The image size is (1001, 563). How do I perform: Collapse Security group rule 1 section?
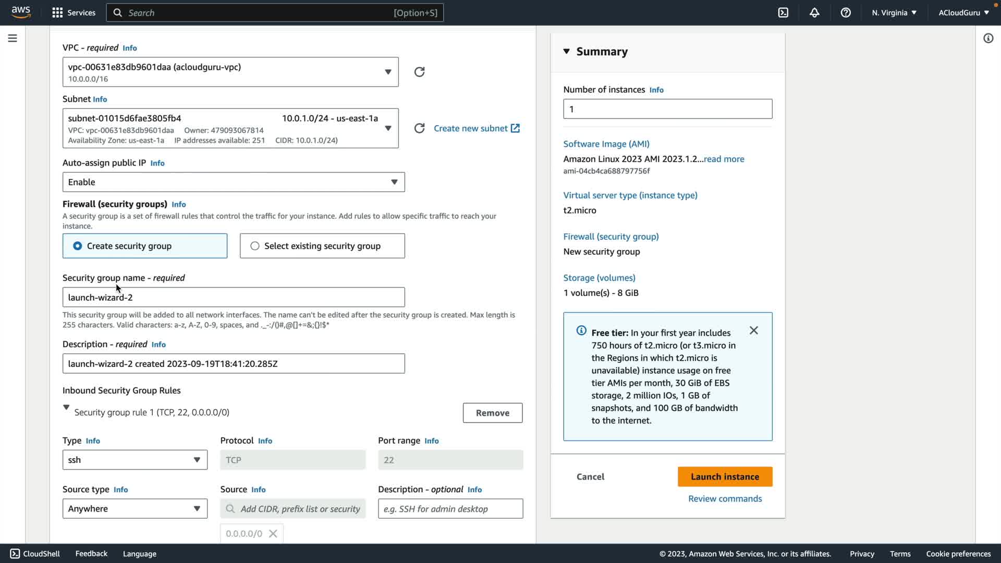[x=66, y=407]
